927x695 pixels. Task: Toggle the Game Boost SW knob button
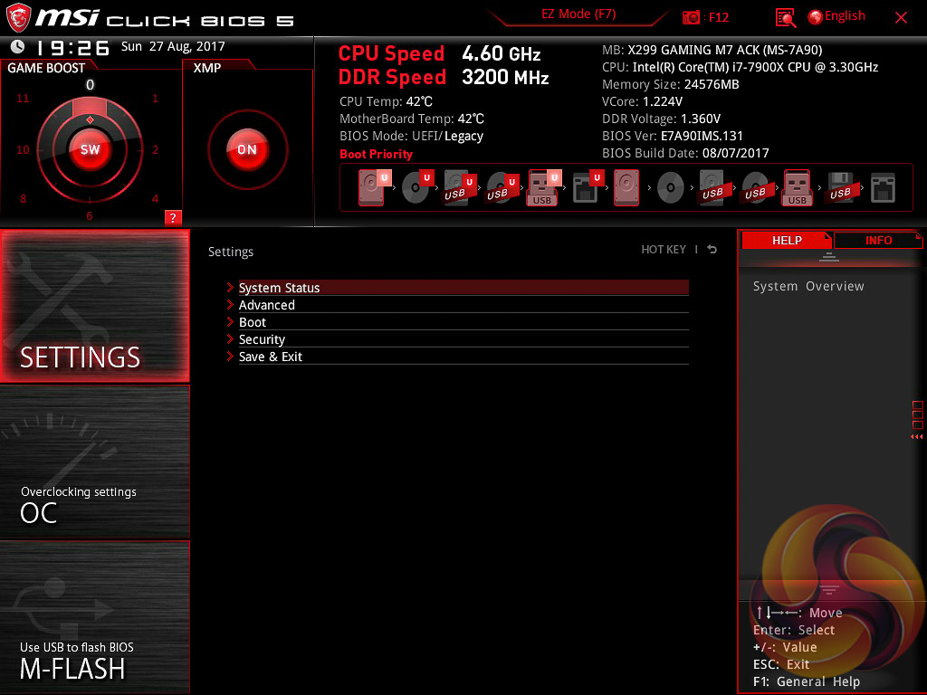click(90, 149)
